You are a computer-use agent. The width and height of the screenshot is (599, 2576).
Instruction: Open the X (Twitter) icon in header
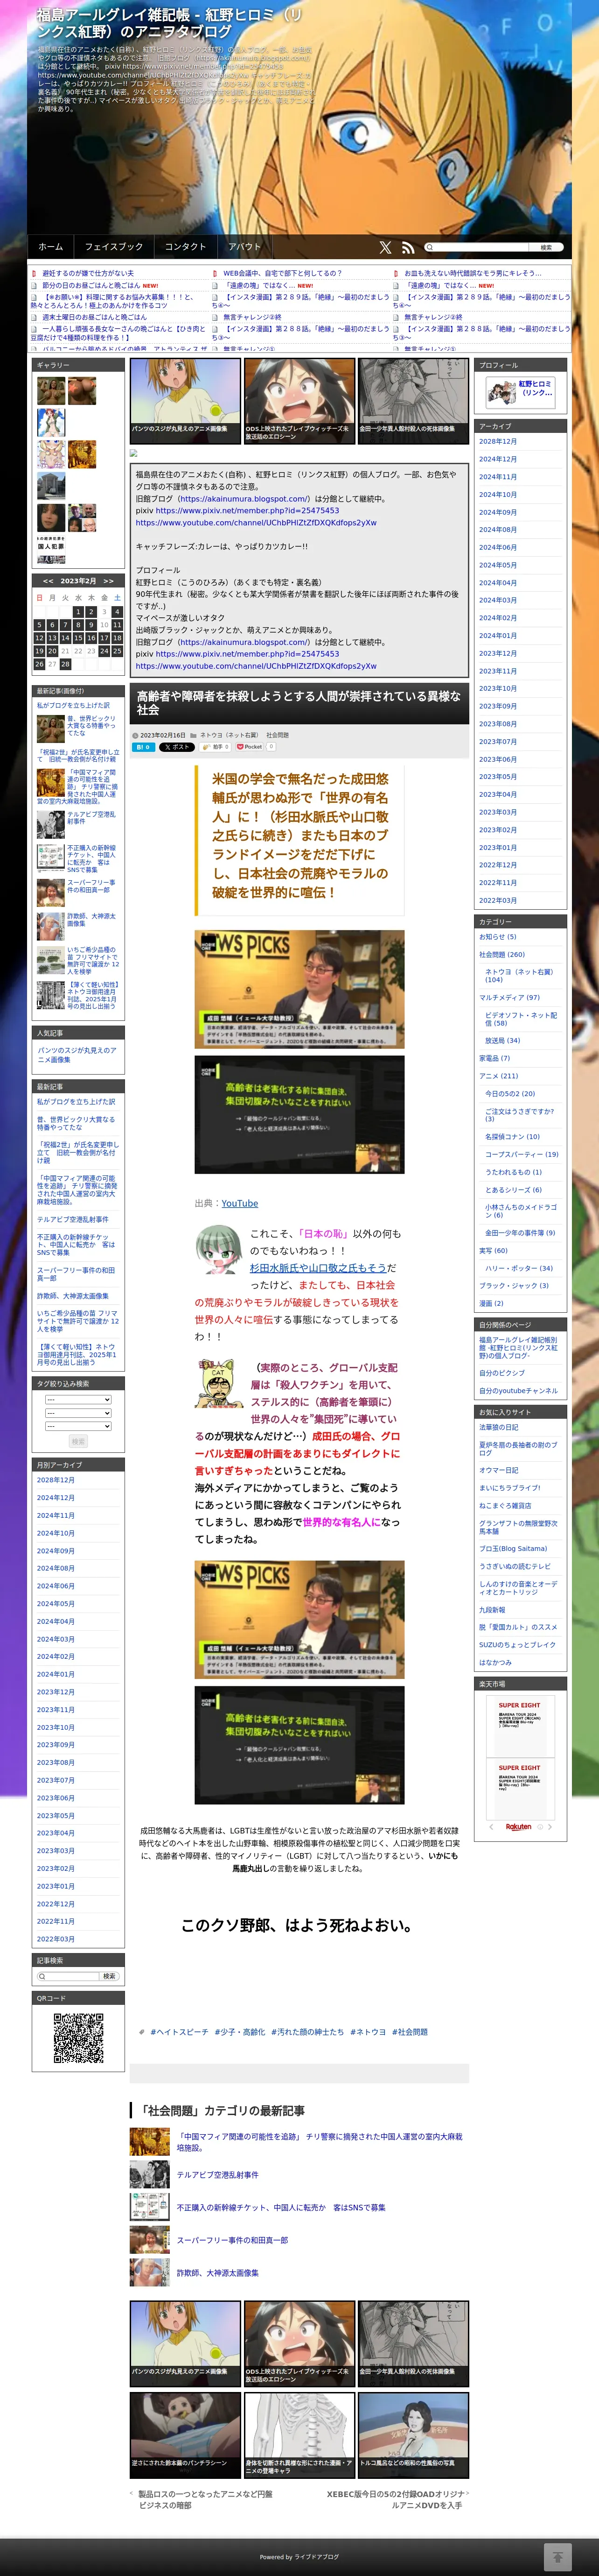pos(385,247)
